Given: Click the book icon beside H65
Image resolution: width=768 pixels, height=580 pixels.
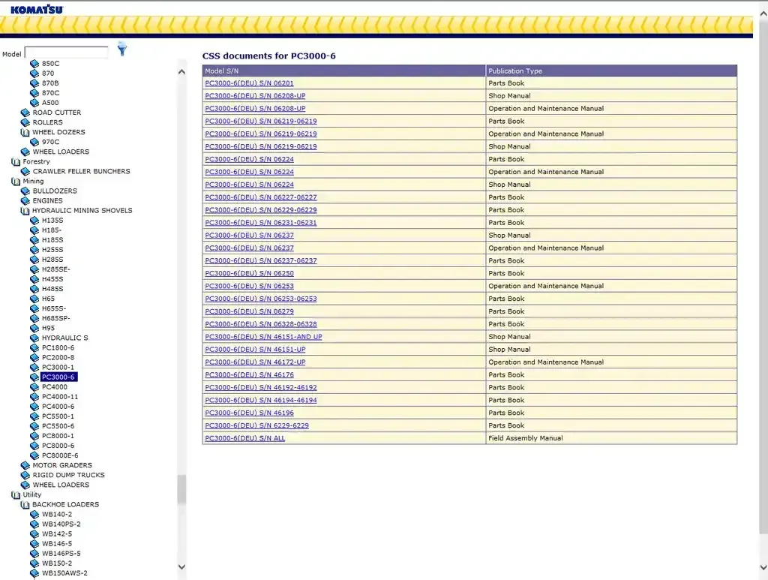Looking at the screenshot, I should 34,299.
